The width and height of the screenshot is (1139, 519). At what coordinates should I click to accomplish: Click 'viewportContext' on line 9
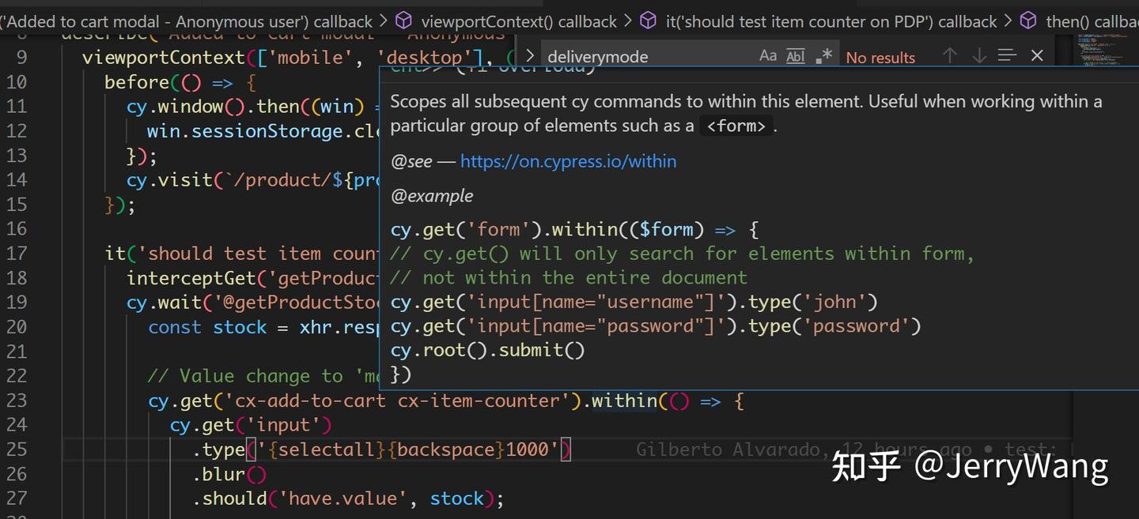pos(164,58)
